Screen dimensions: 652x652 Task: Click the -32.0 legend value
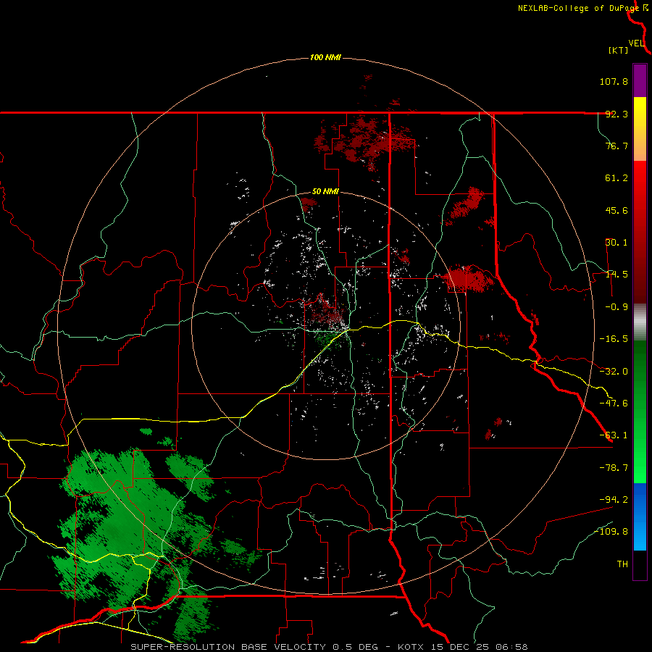click(x=614, y=372)
